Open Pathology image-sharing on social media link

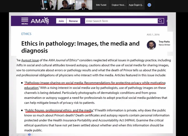(95, 85)
